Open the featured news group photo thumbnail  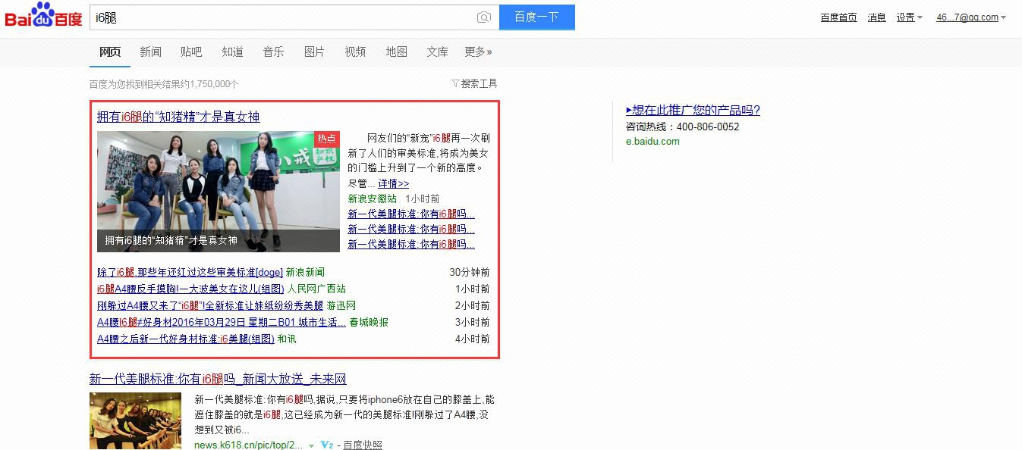218,191
